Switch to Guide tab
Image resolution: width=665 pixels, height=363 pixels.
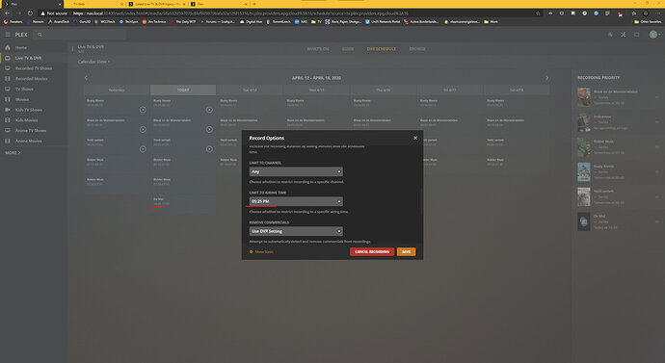pyautogui.click(x=348, y=49)
